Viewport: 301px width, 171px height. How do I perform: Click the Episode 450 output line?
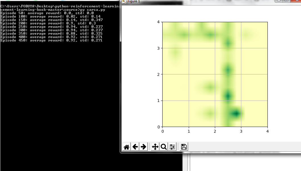51,40
